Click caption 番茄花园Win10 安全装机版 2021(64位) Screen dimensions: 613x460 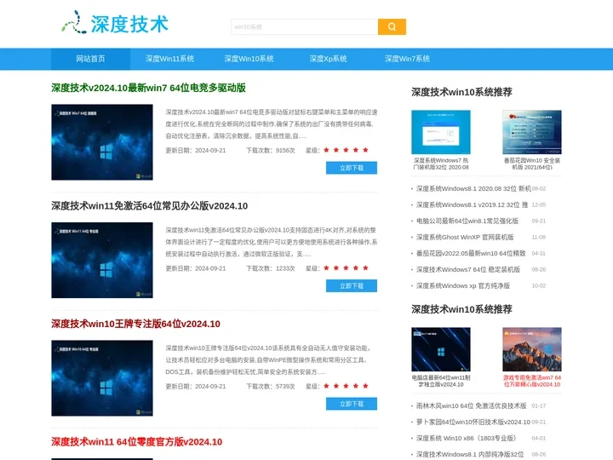click(532, 164)
